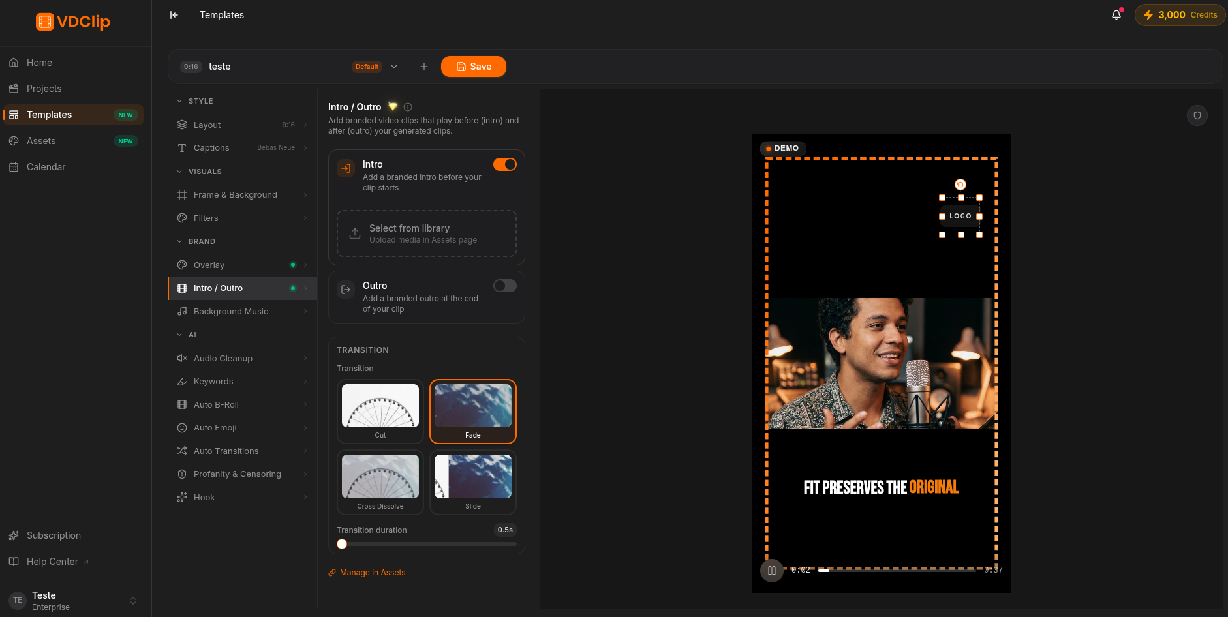Open the template dropdown chevron beside Default
The width and height of the screenshot is (1228, 617).
click(394, 67)
